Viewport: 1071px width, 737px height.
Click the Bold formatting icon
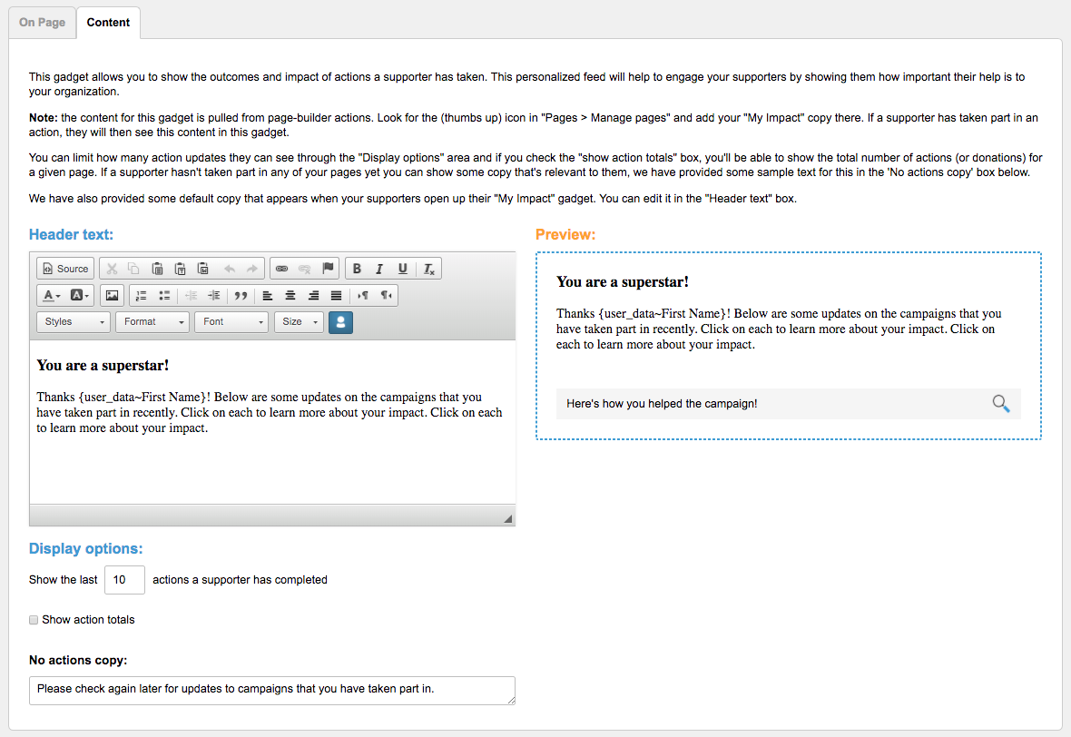point(357,269)
